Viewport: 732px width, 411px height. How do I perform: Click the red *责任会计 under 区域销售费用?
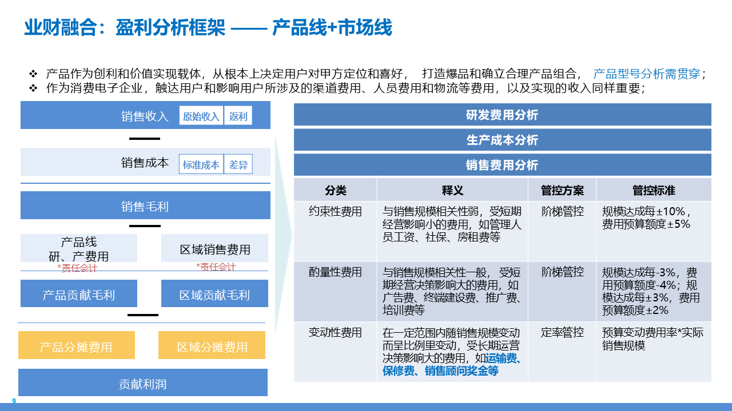[x=216, y=267]
